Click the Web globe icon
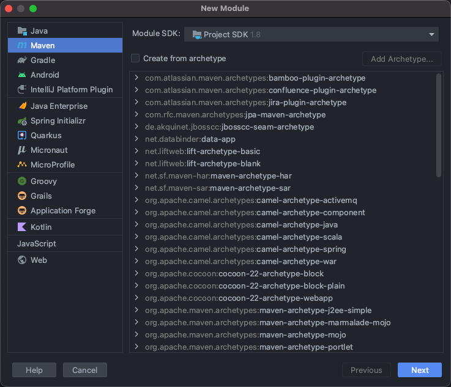451x387 pixels. coord(22,260)
